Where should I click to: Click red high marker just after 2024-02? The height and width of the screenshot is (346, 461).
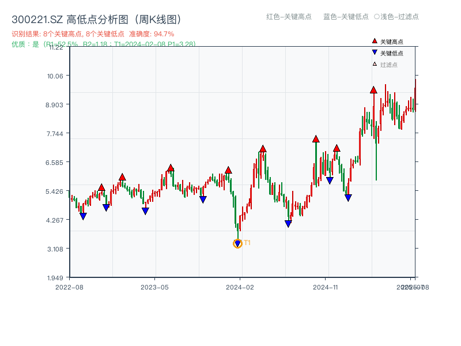click(263, 149)
